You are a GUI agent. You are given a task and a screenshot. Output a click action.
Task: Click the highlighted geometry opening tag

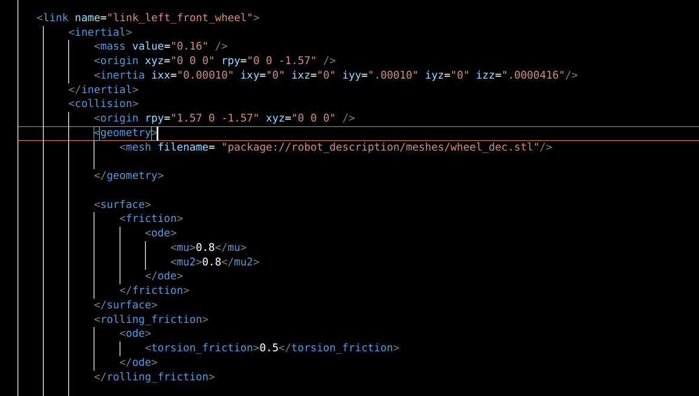(x=126, y=133)
